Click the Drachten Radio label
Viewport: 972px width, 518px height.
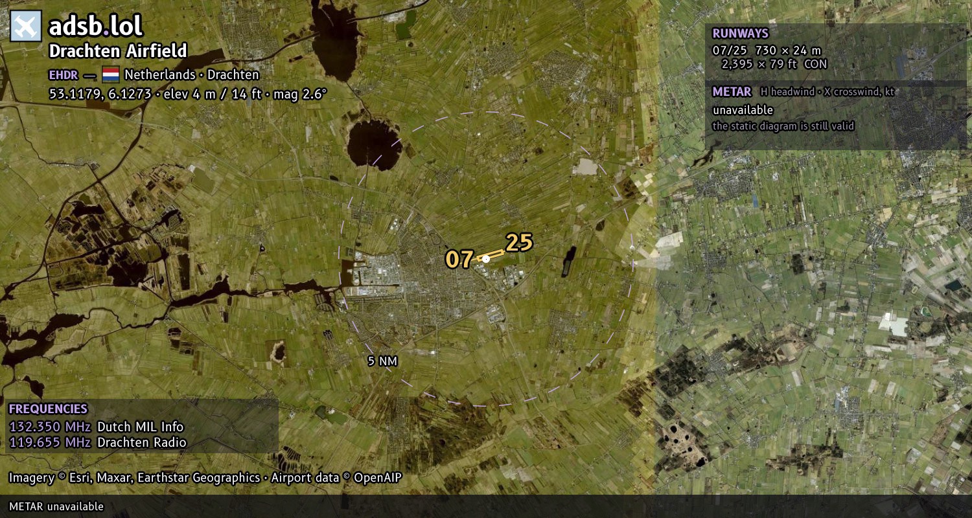(142, 443)
